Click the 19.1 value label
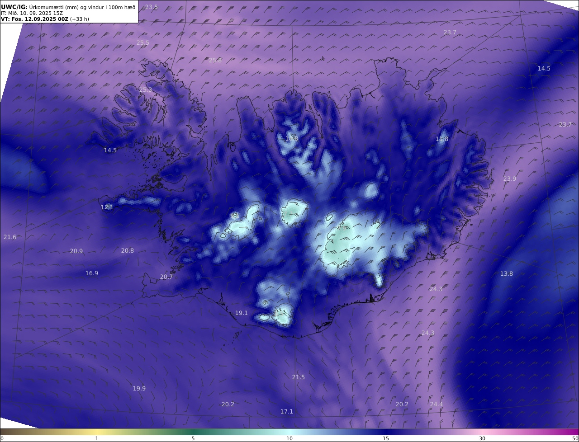 (x=242, y=313)
